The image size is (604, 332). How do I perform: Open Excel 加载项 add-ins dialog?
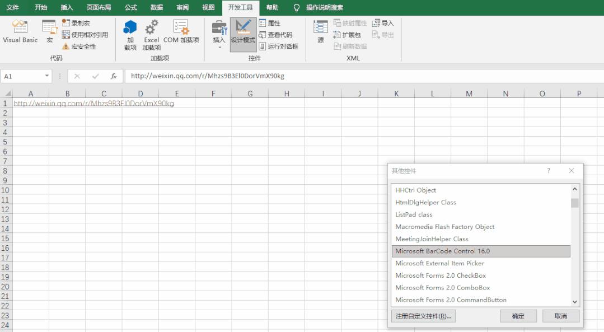[x=151, y=35]
